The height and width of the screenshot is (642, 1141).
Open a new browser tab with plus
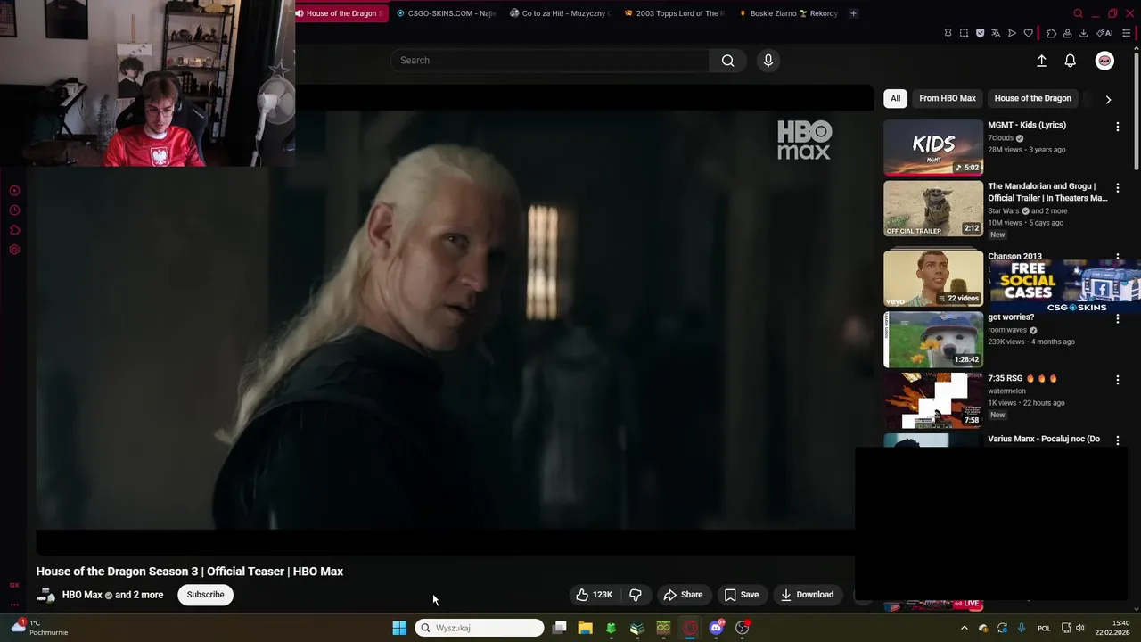click(853, 13)
